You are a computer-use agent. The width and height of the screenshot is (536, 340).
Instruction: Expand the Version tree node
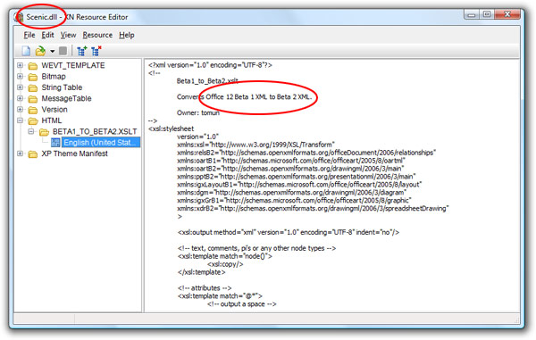pyautogui.click(x=21, y=110)
